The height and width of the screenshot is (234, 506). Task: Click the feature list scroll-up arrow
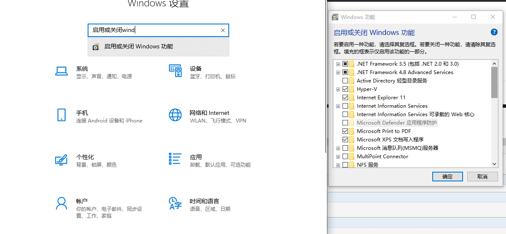point(495,64)
